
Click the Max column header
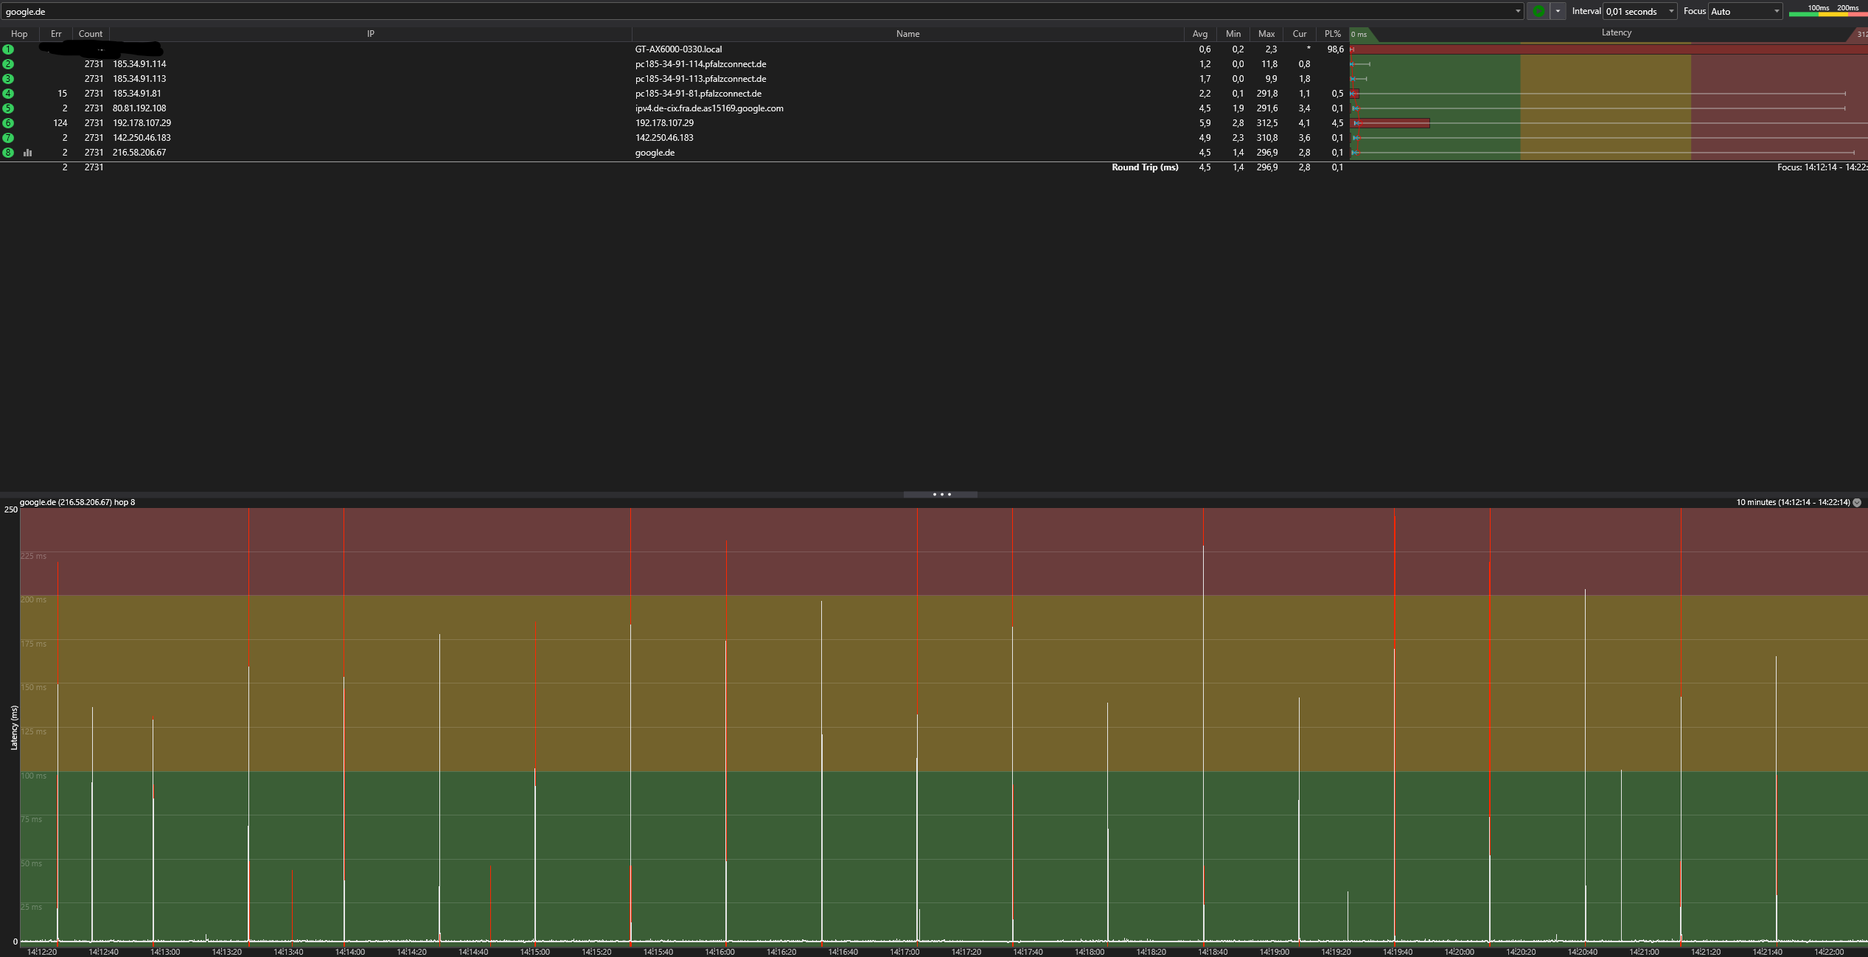click(x=1266, y=34)
